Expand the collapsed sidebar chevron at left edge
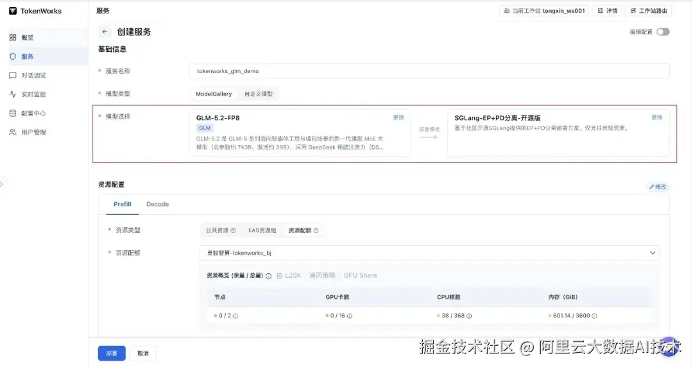This screenshot has width=693, height=367. [2, 184]
